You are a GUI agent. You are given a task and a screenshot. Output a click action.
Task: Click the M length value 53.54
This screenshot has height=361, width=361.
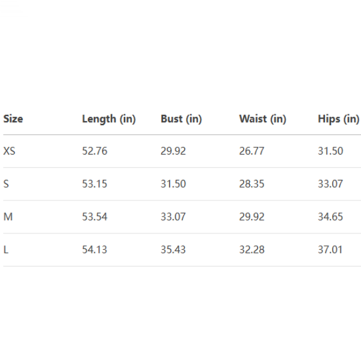[94, 217]
